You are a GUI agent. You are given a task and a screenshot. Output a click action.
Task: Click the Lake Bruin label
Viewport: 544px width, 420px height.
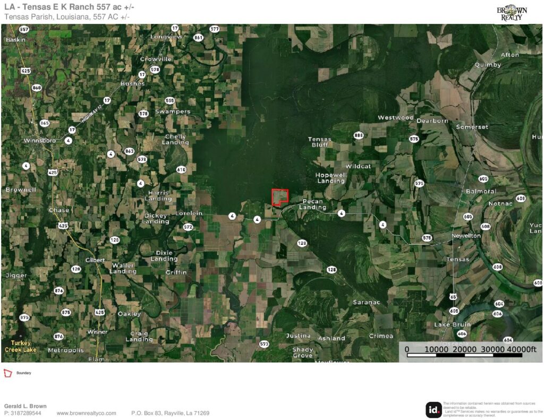pos(453,324)
